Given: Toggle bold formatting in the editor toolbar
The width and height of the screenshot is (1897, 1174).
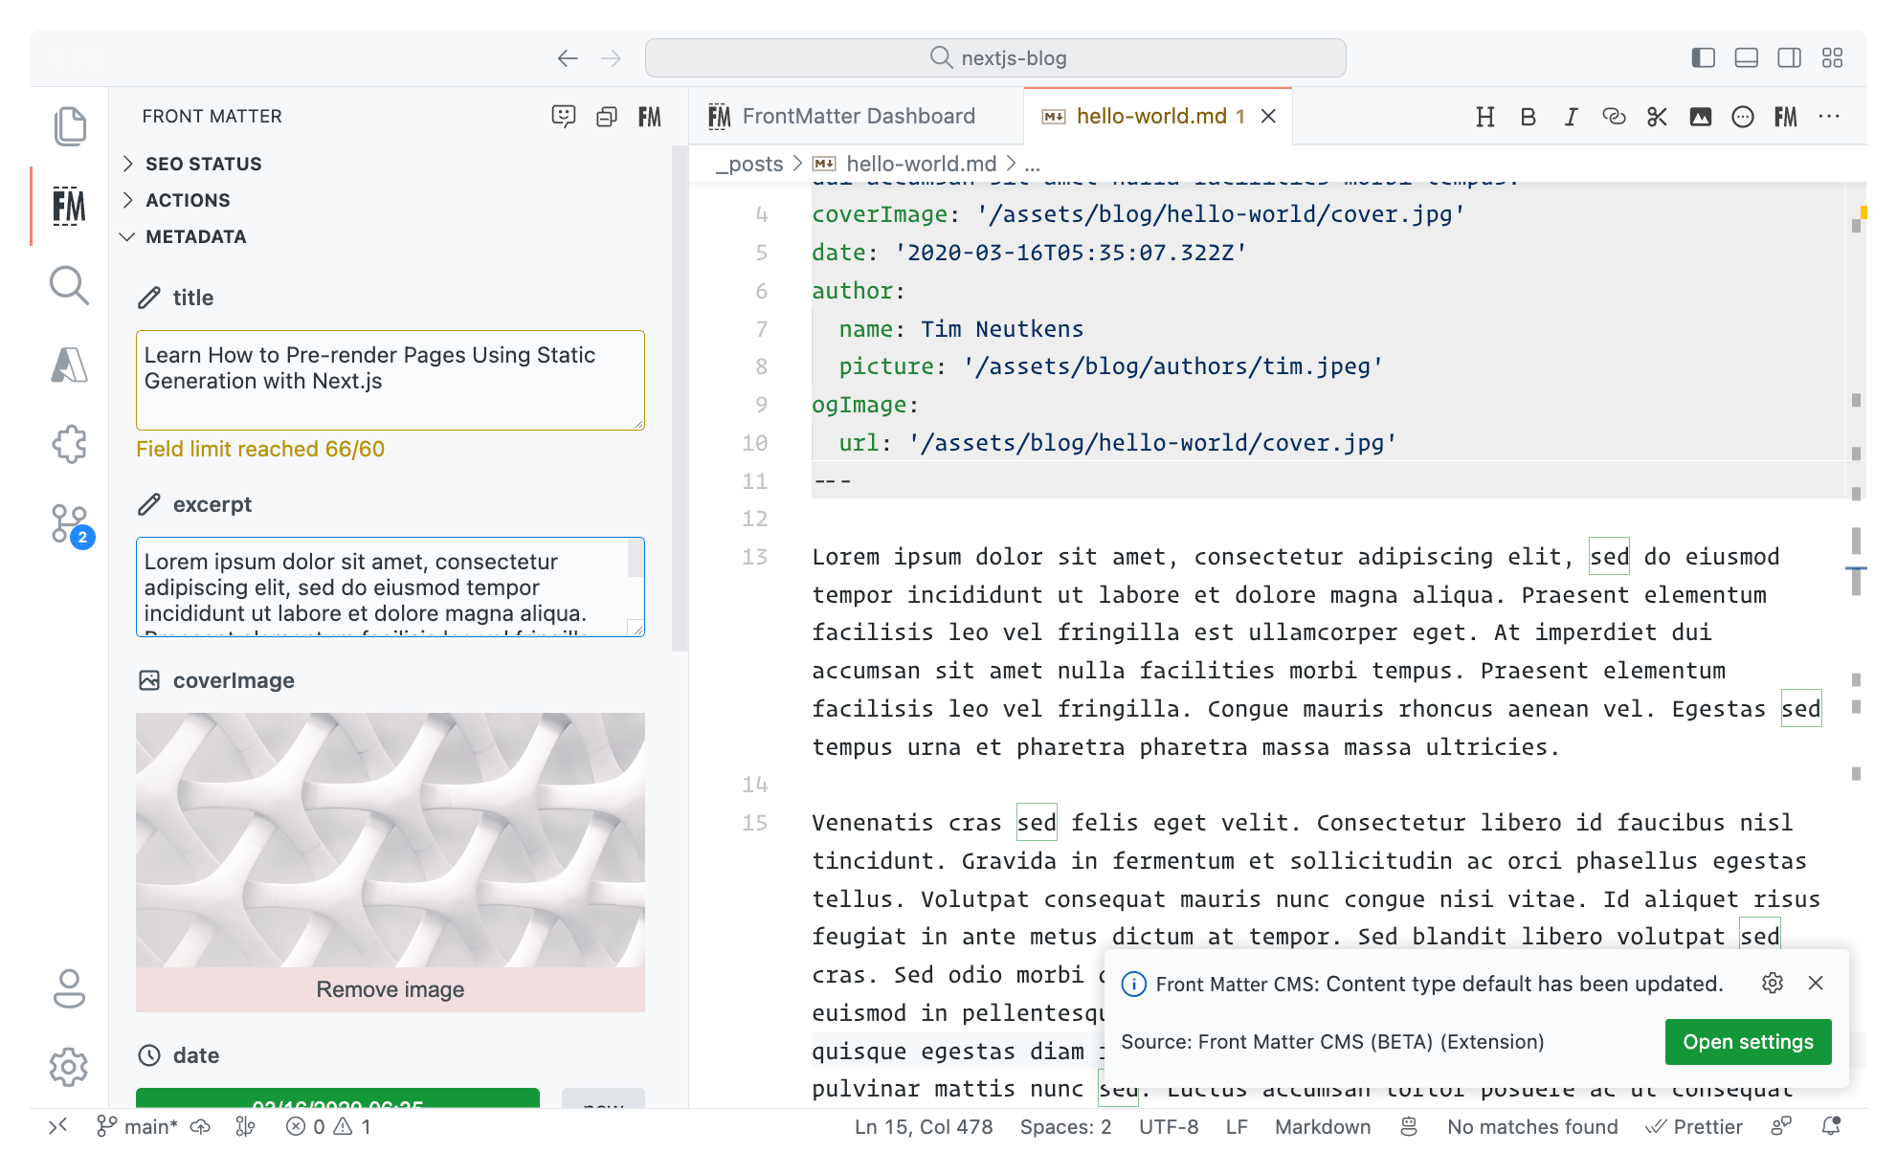Looking at the screenshot, I should coord(1528,117).
